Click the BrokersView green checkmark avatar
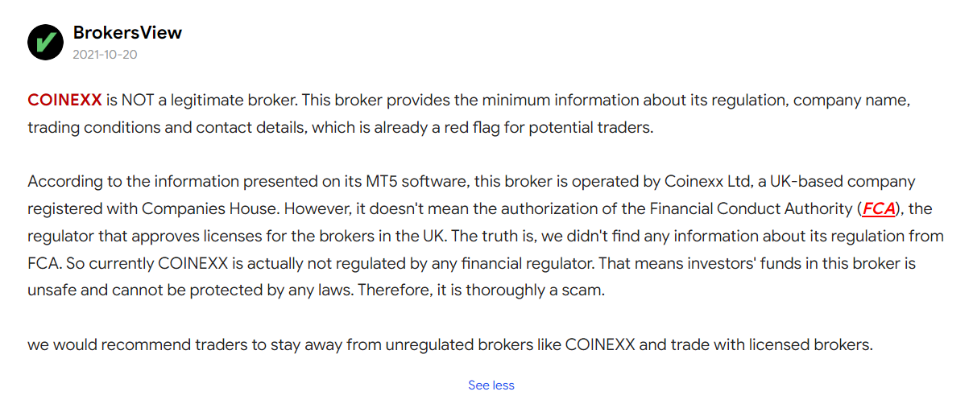 click(45, 42)
